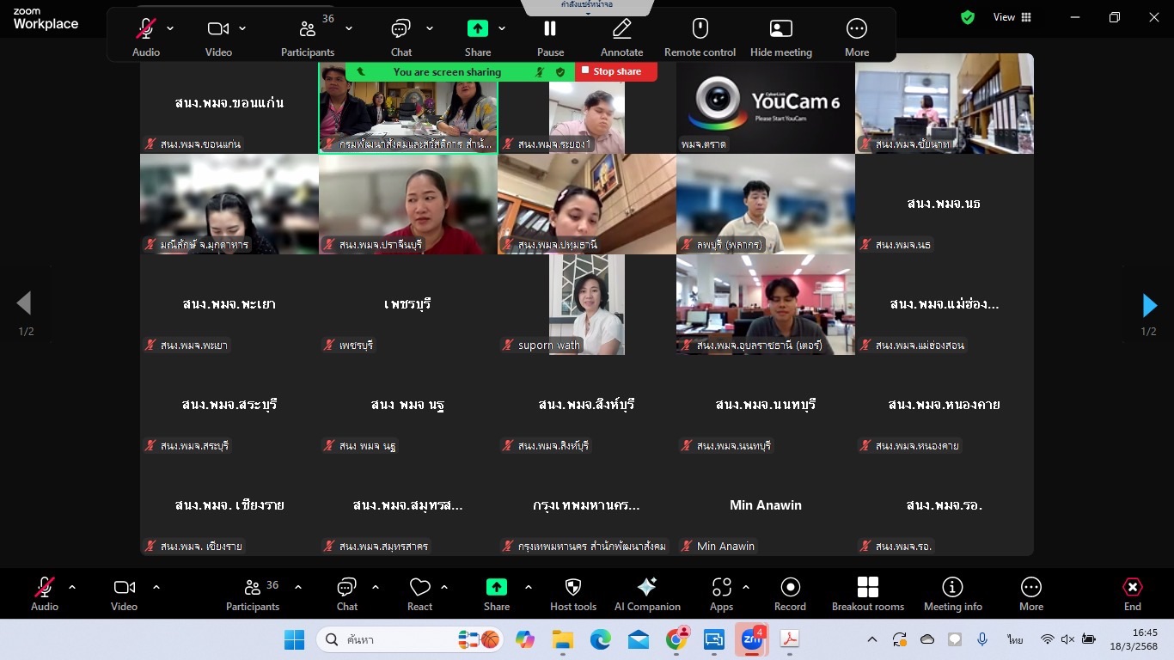1174x660 pixels.
Task: Click End to leave the meeting
Action: tap(1133, 587)
